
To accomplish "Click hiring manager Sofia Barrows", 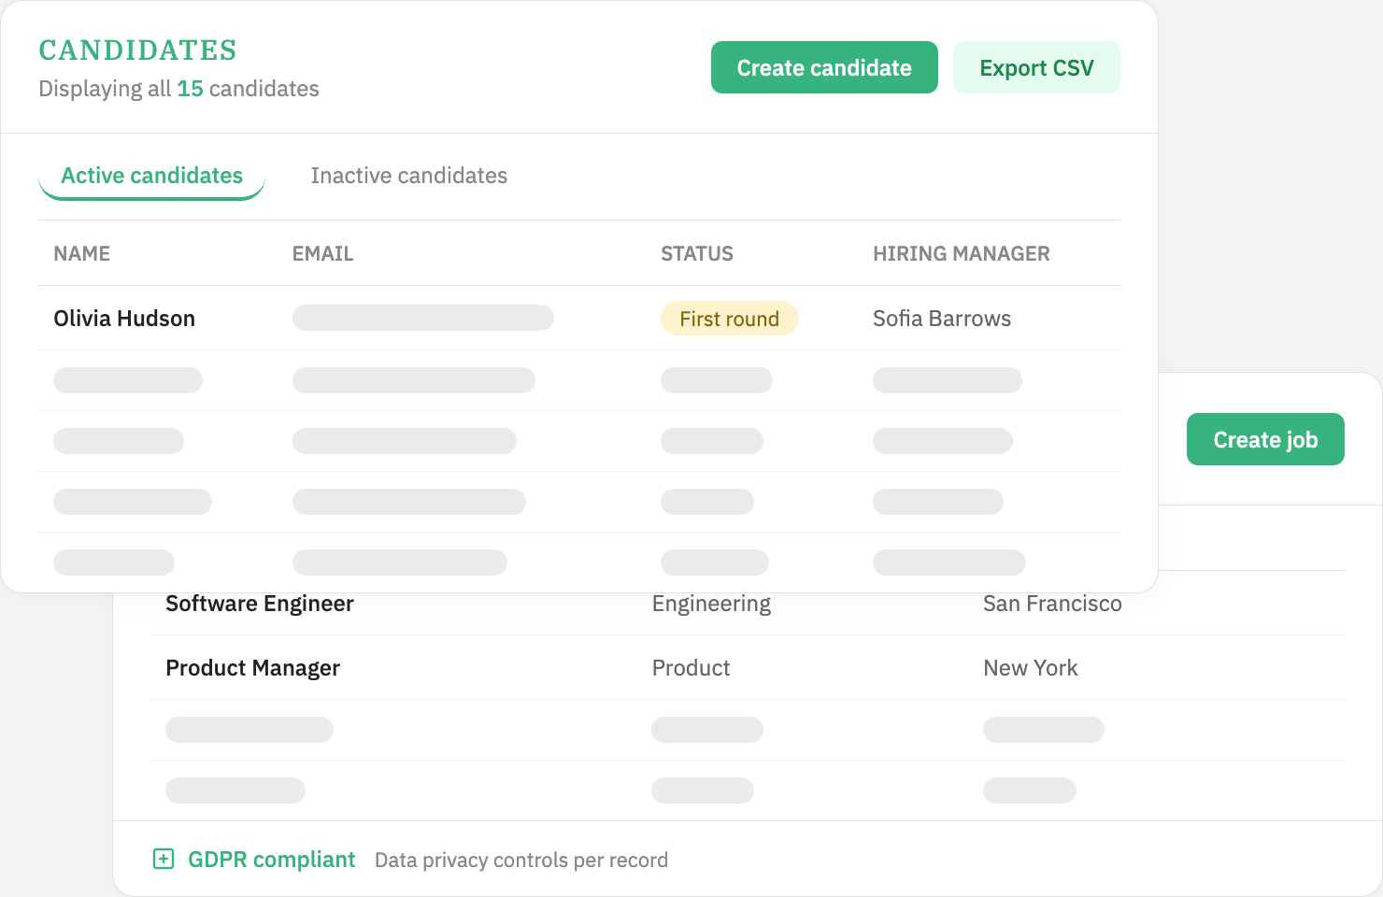I will pos(941,318).
